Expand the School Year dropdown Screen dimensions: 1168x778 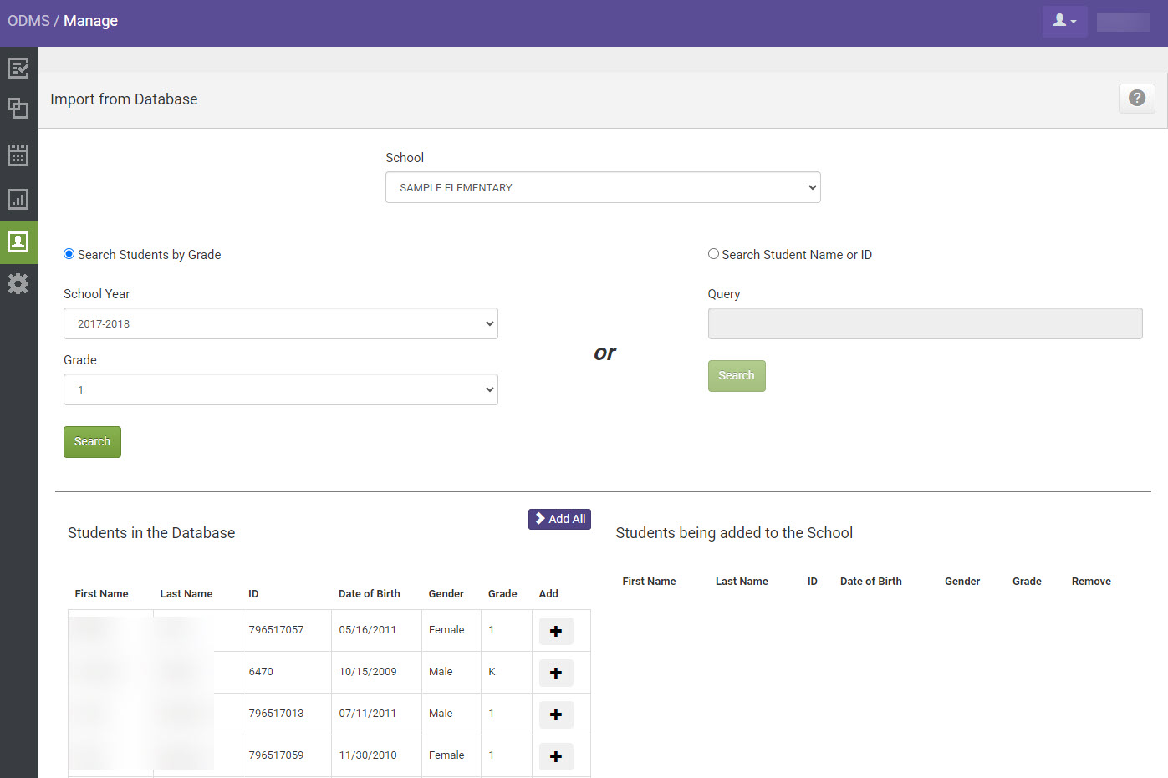click(281, 323)
